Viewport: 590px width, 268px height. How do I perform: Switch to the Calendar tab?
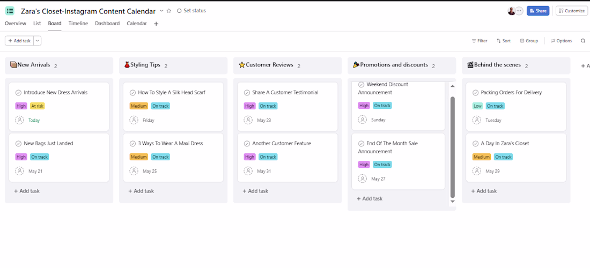click(x=137, y=23)
